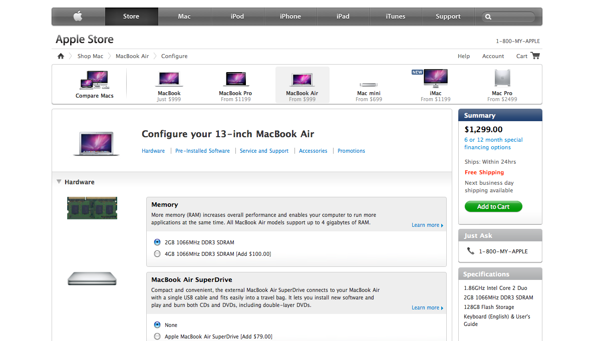The height and width of the screenshot is (341, 598).
Task: Select None for SuperDrive
Action: tap(157, 325)
